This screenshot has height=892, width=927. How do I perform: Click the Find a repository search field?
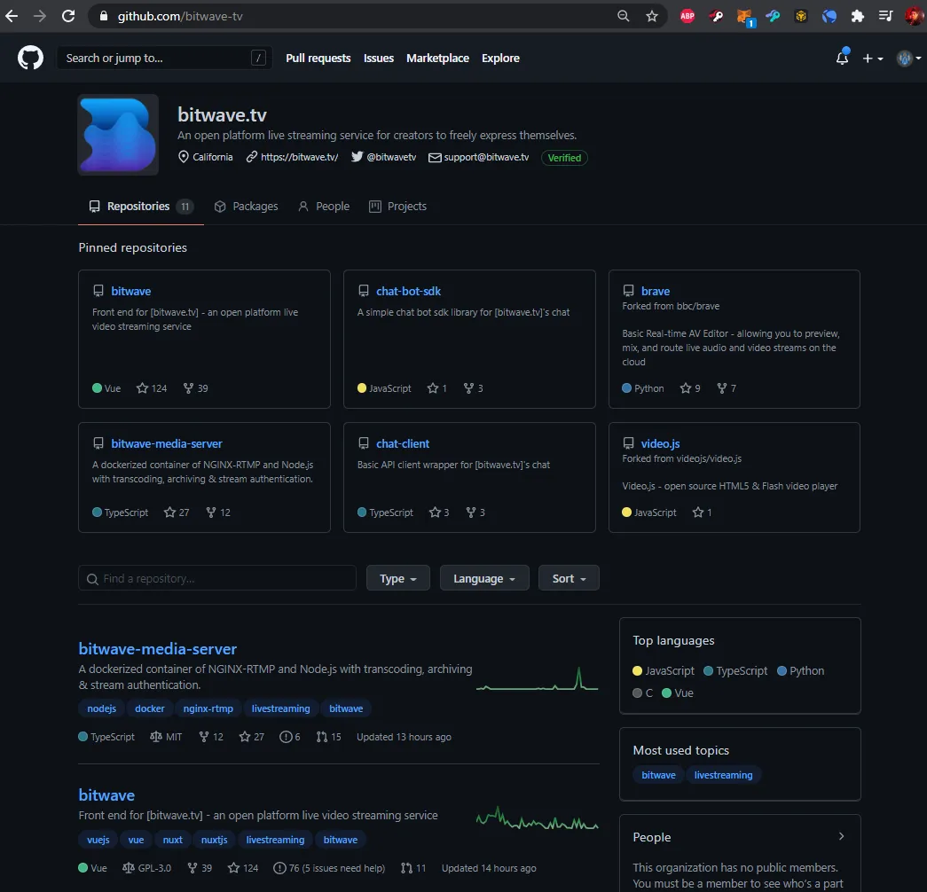click(x=217, y=578)
